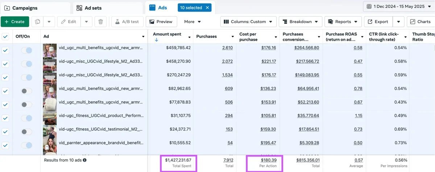Open the Purchases column header menu arrow
This screenshot has width=435, height=172.
pos(232,37)
